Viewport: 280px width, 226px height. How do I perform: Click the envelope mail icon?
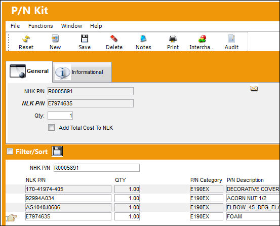tap(254, 88)
